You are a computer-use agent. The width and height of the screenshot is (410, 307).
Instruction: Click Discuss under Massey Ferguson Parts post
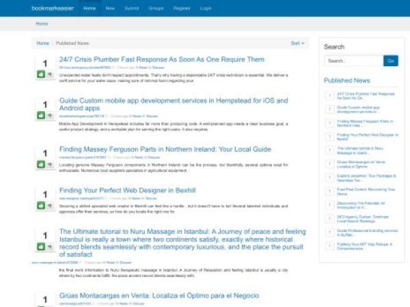pyautogui.click(x=154, y=158)
